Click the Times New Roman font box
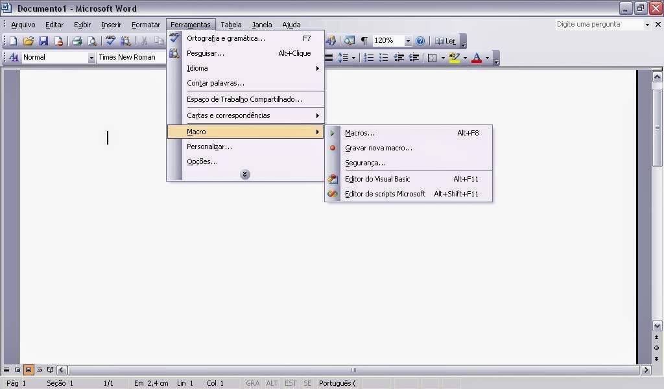The width and height of the screenshot is (664, 389). [131, 57]
